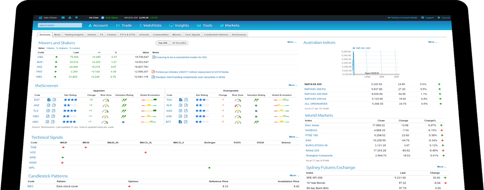Image resolution: width=484 pixels, height=190 pixels.
Task: Switch to the Trading Insights tab
Action: click(x=74, y=35)
